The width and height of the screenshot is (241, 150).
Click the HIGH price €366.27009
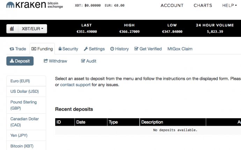coord(130,32)
